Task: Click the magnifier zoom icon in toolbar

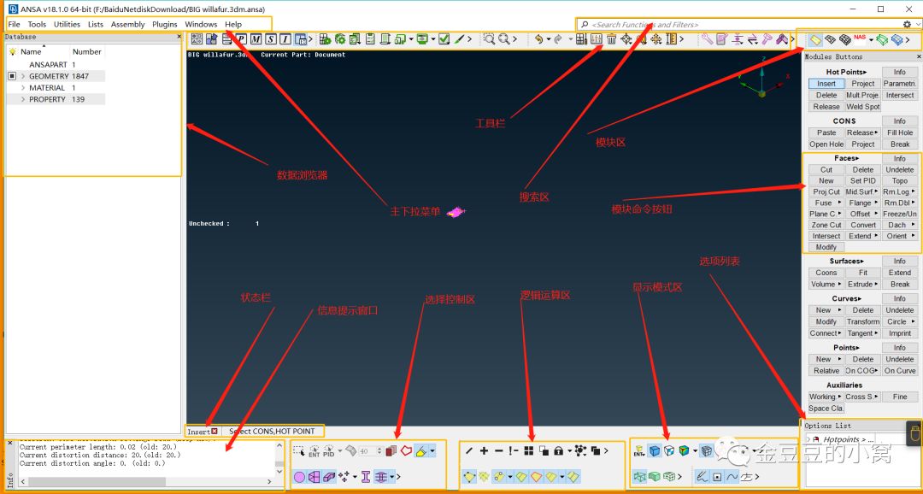Action: click(x=504, y=39)
